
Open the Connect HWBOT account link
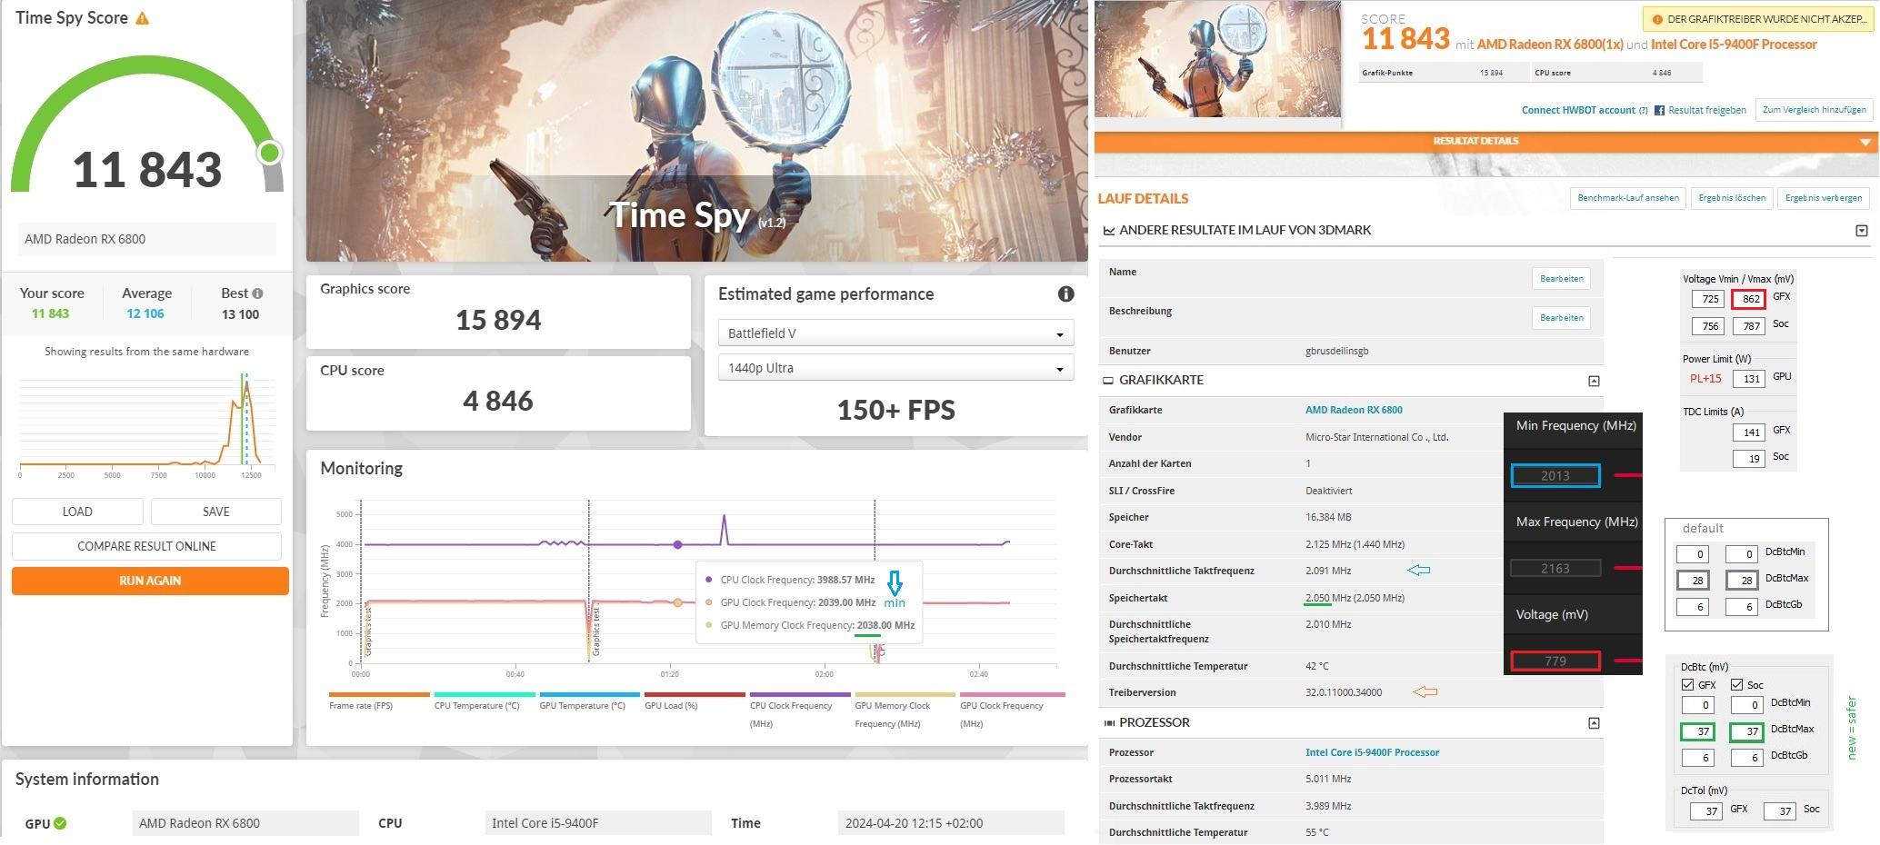(1578, 110)
